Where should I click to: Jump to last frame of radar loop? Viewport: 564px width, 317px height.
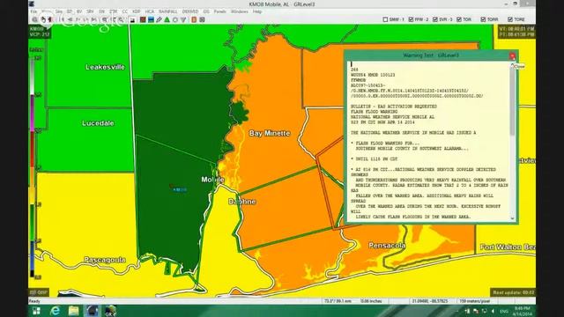point(94,19)
